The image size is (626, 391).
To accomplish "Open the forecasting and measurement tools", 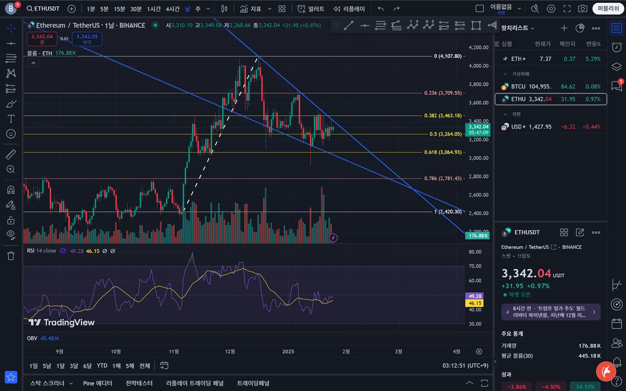I will click(11, 89).
